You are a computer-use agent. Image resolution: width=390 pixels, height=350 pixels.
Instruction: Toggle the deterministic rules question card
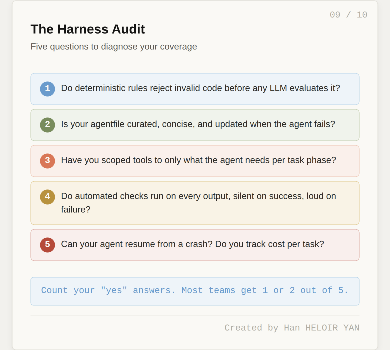pyautogui.click(x=195, y=89)
